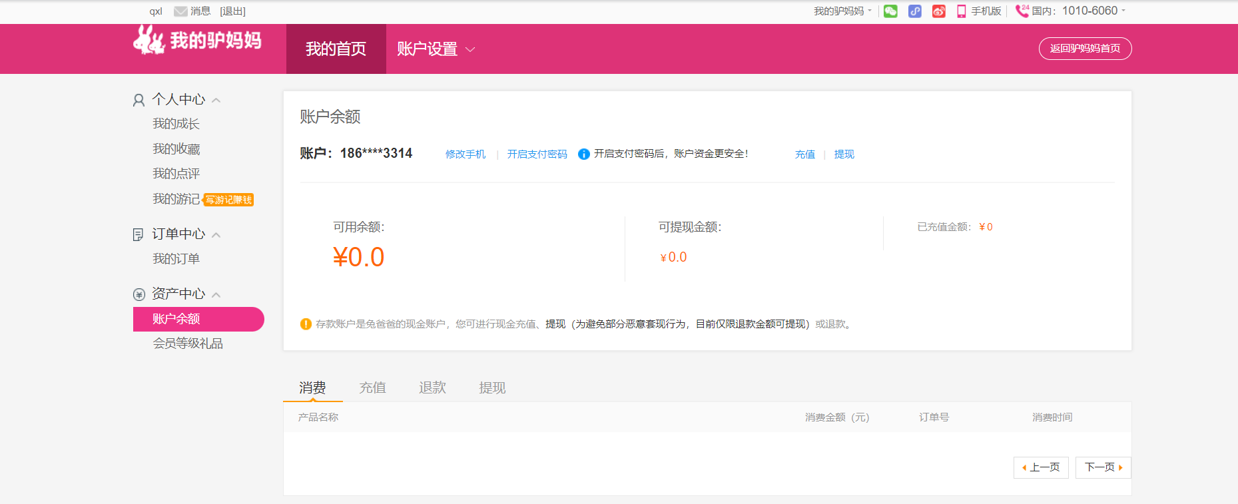
Task: Open 我的成长 in sidebar
Action: (176, 124)
